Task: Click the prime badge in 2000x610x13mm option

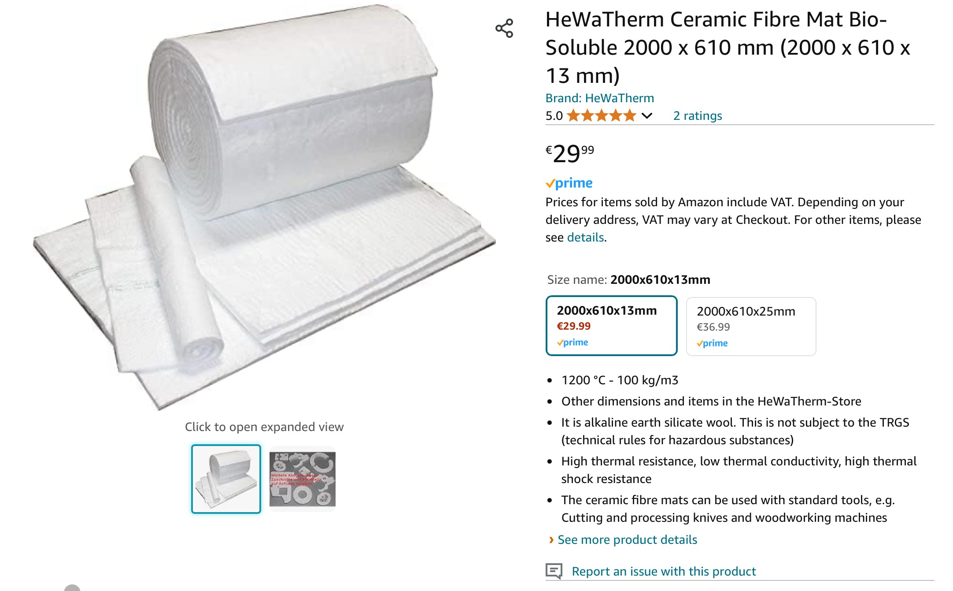Action: (573, 342)
